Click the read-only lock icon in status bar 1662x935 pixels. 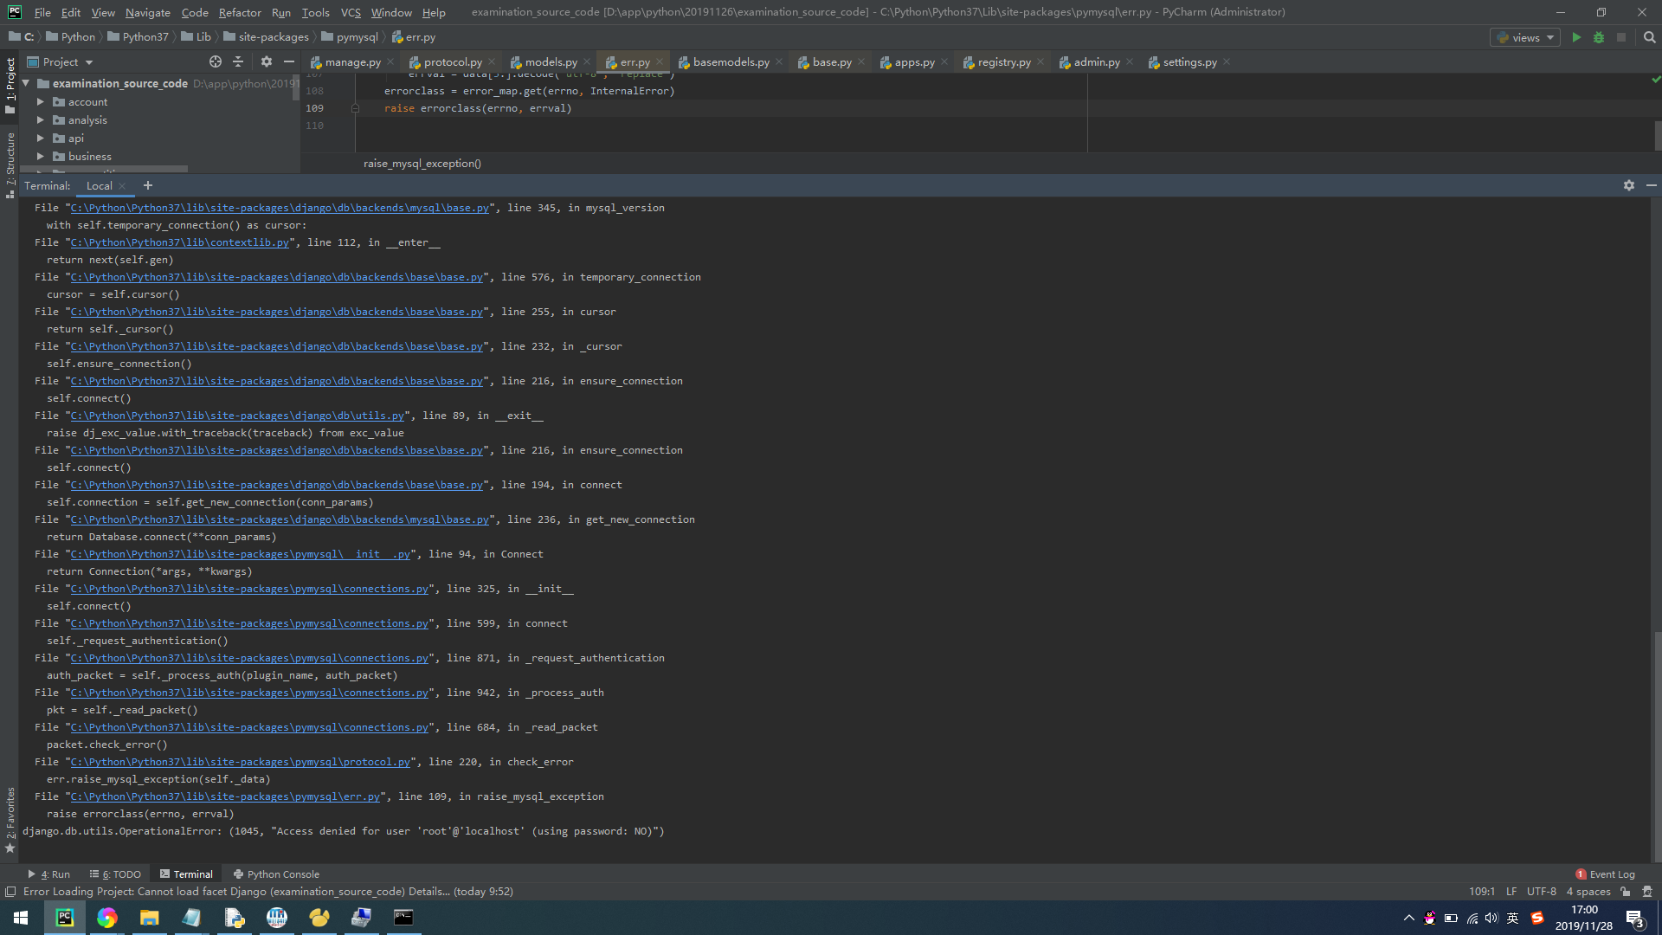pos(1625,892)
